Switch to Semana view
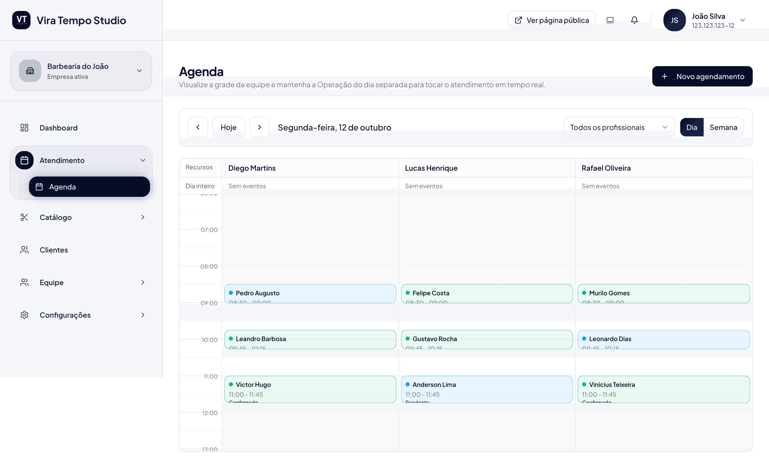This screenshot has height=468, width=769. [723, 127]
